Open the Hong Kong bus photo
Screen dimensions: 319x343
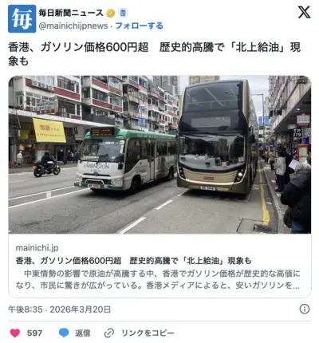tap(159, 155)
